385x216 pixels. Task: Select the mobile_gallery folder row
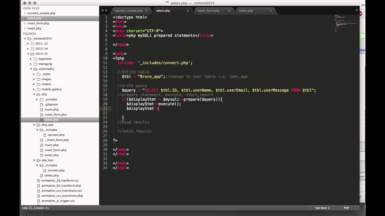pos(60,89)
